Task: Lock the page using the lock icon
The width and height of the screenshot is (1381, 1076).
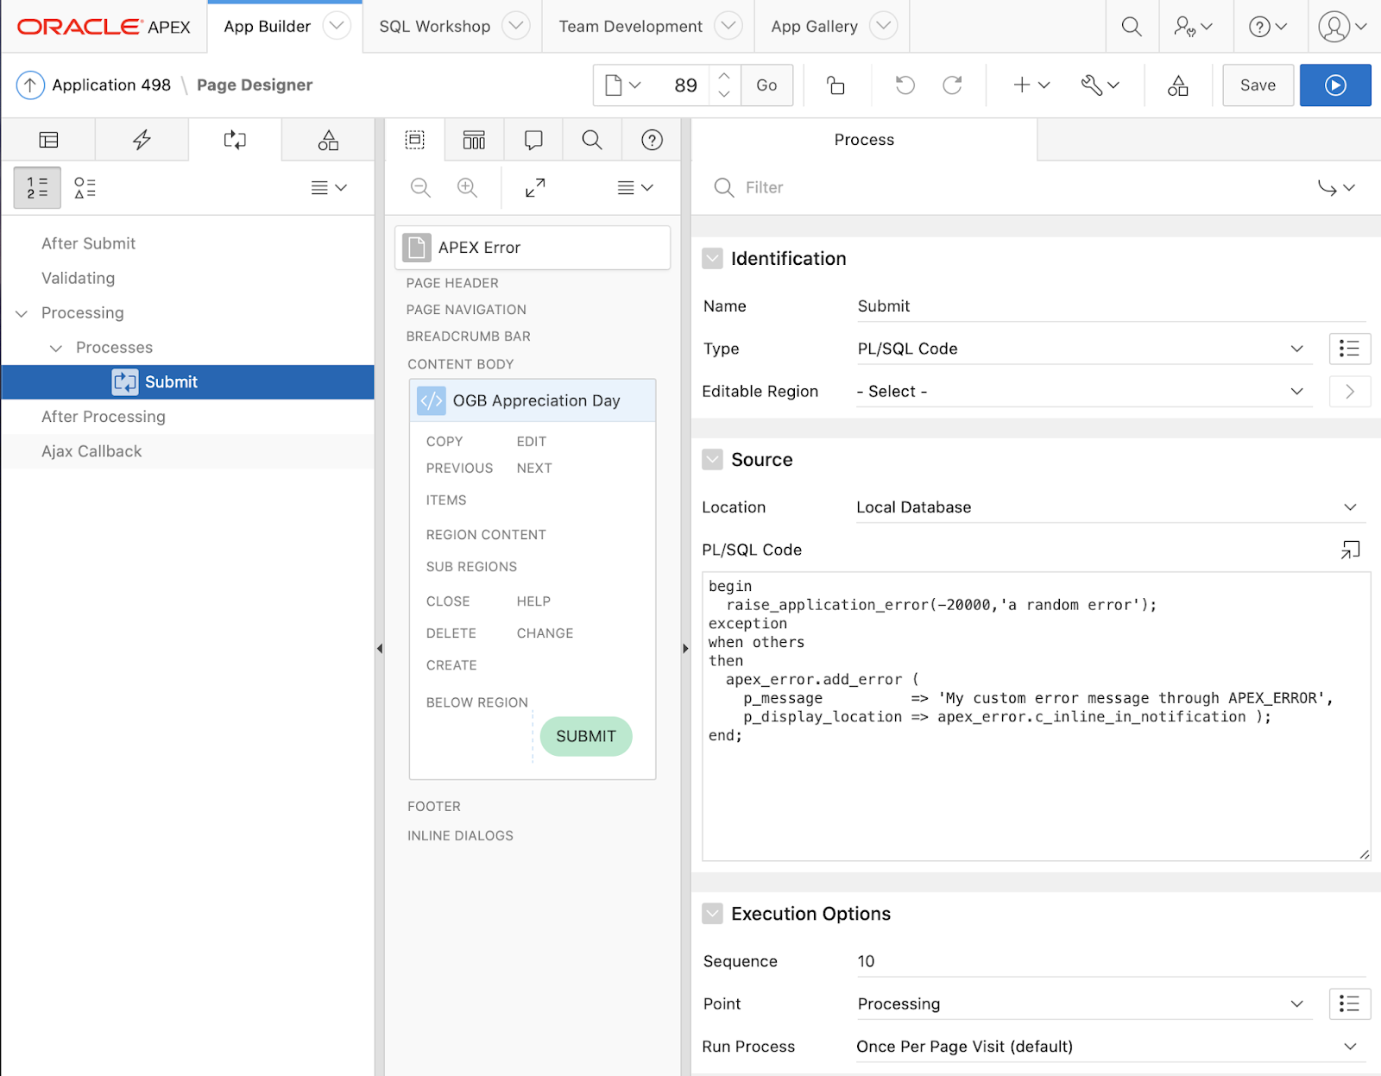Action: (x=835, y=85)
